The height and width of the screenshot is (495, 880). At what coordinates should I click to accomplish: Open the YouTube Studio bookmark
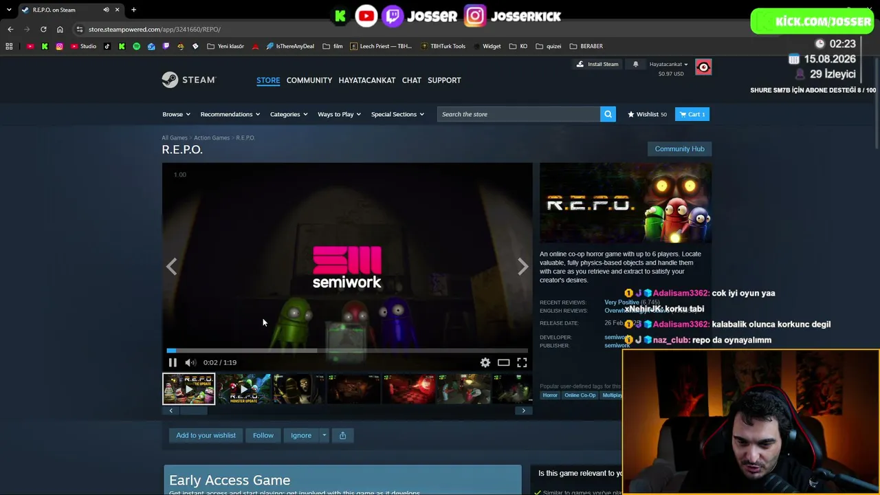(84, 46)
